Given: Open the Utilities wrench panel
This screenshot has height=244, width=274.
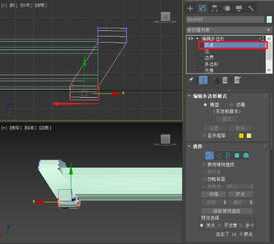Looking at the screenshot, I should (x=251, y=8).
